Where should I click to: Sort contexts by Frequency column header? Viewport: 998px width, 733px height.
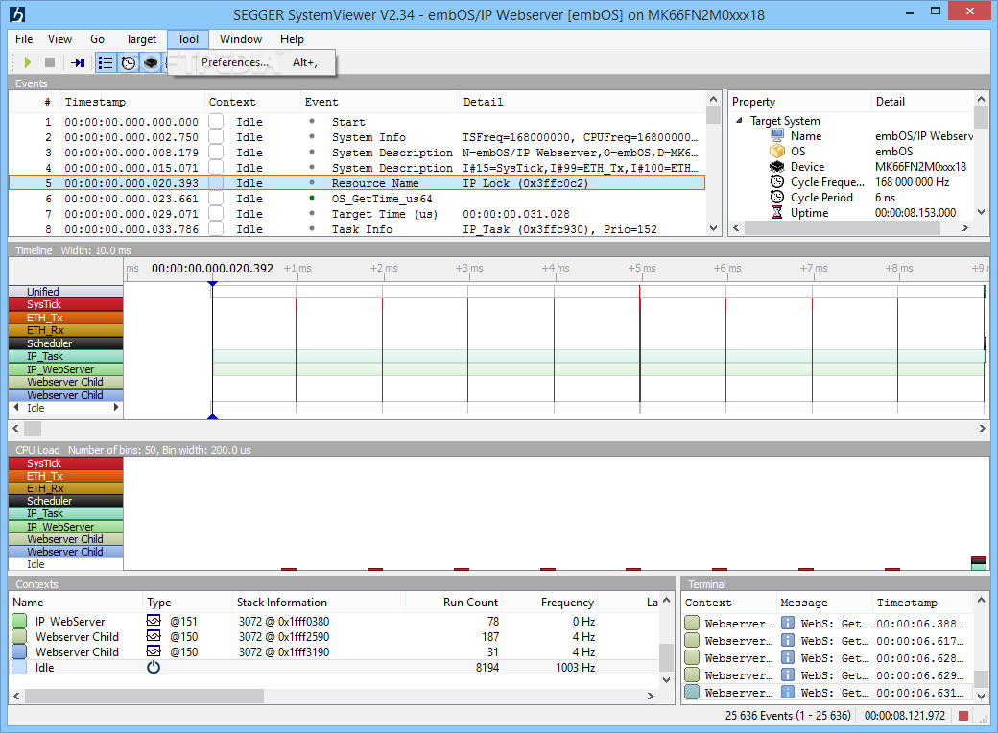549,602
